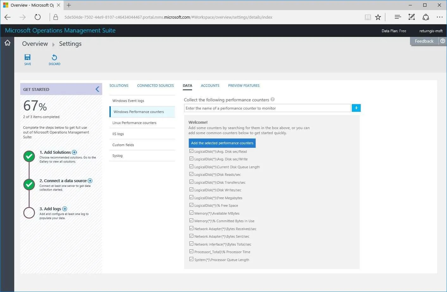Click the arrow icon next to Add logs
The image size is (447, 292).
pyautogui.click(x=65, y=209)
